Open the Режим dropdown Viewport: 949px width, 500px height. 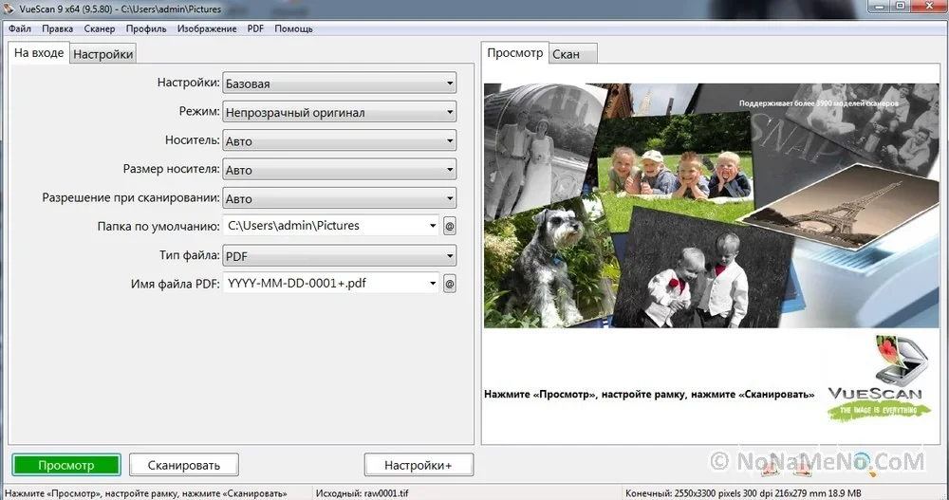(339, 113)
